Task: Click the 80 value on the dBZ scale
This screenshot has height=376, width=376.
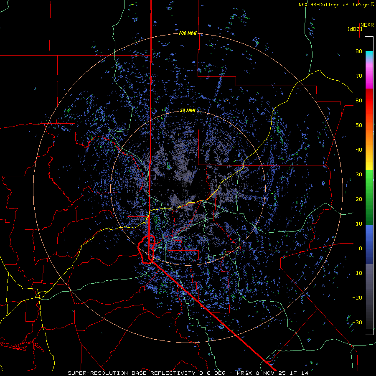Action: pos(359,51)
